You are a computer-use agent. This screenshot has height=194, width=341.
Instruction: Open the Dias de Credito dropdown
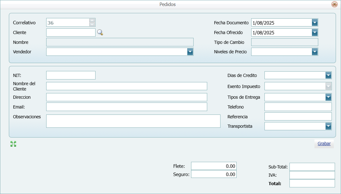(328, 75)
